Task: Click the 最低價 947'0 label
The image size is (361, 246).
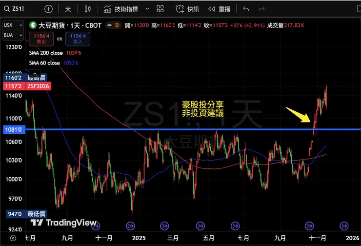Action: 26,214
